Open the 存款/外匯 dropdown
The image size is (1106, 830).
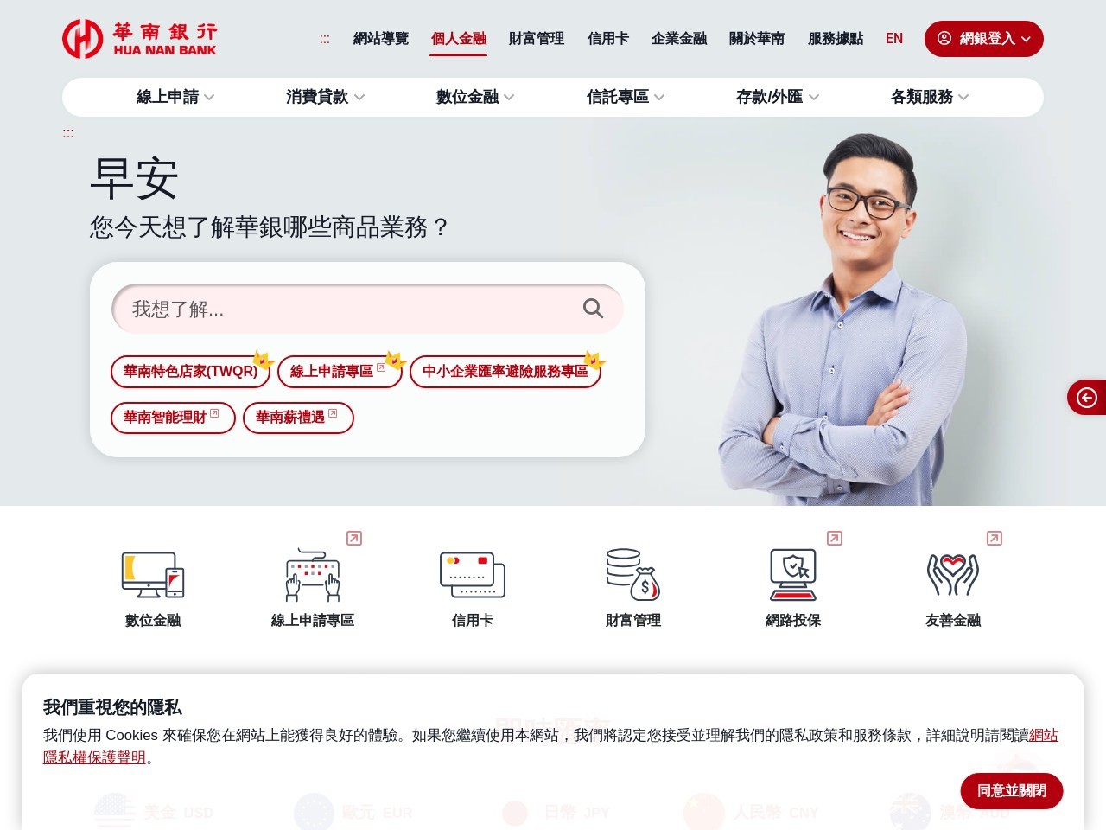(x=778, y=97)
